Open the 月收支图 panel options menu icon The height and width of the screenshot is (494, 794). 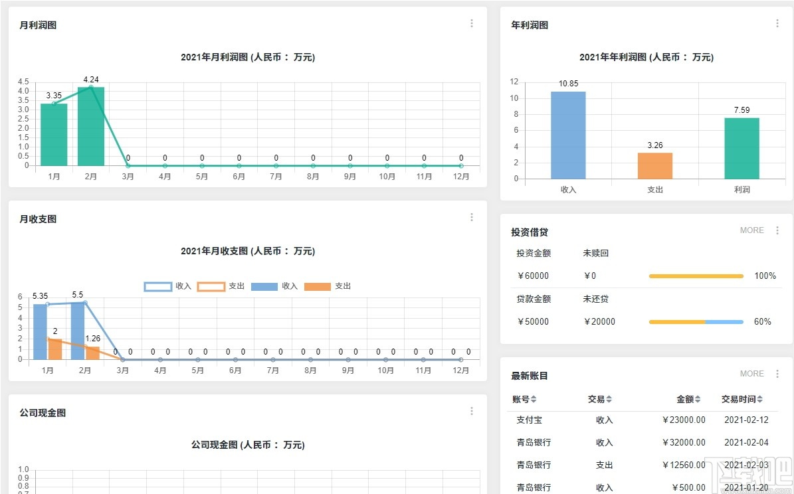[x=472, y=216]
